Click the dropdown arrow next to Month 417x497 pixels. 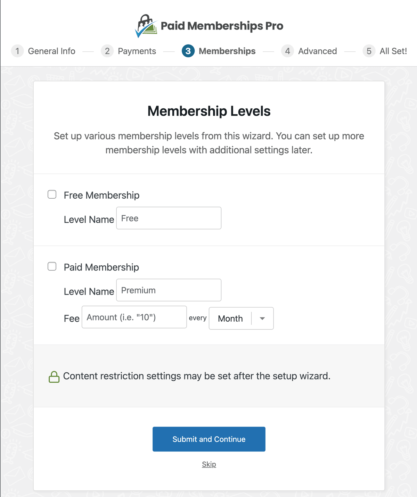tap(262, 318)
